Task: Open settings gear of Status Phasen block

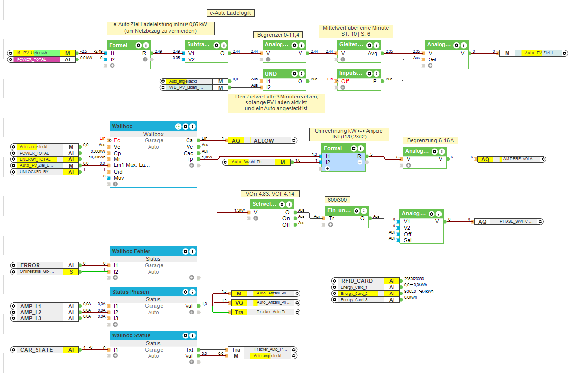Action: [x=185, y=292]
